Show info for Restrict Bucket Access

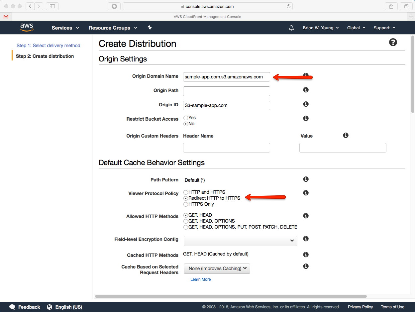[306, 119]
